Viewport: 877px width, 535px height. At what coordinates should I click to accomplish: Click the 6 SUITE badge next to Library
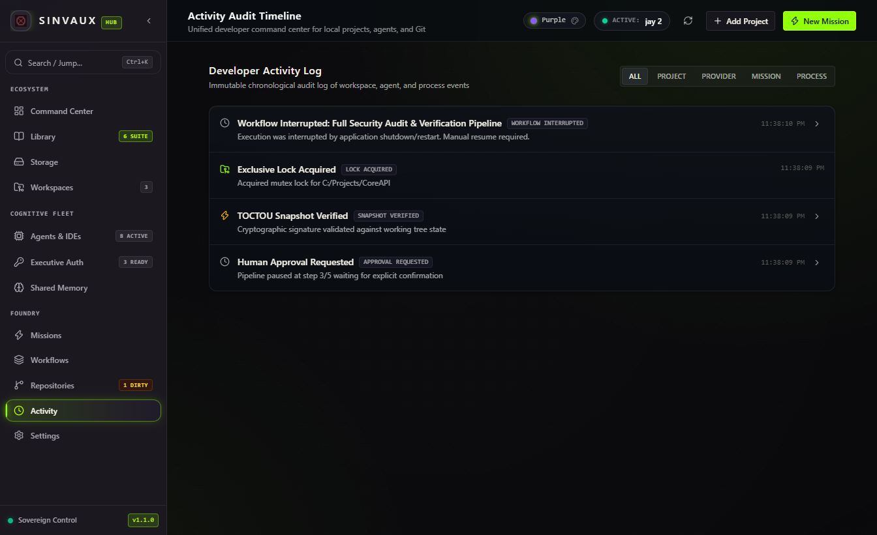pos(136,137)
